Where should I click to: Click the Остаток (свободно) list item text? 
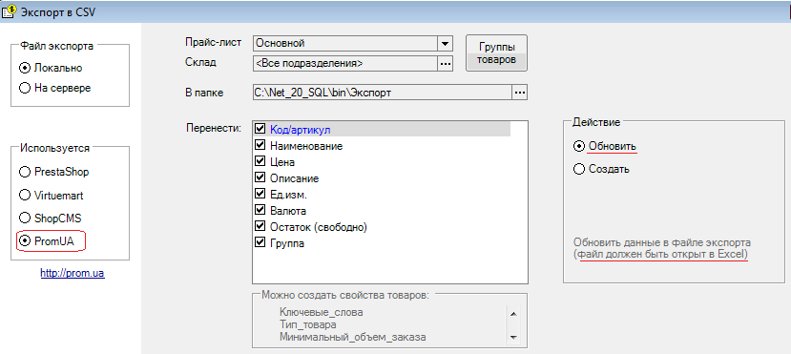point(319,227)
